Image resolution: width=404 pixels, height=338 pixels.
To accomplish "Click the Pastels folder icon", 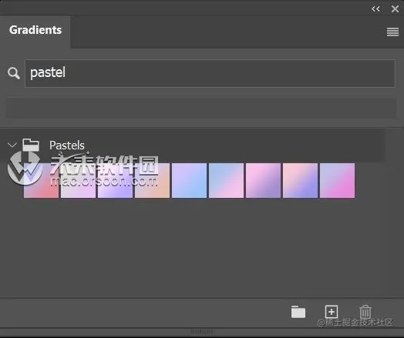I will click(x=31, y=145).
